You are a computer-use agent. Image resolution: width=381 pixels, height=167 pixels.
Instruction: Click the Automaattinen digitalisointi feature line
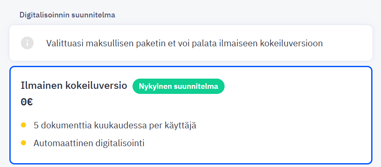[89, 143]
